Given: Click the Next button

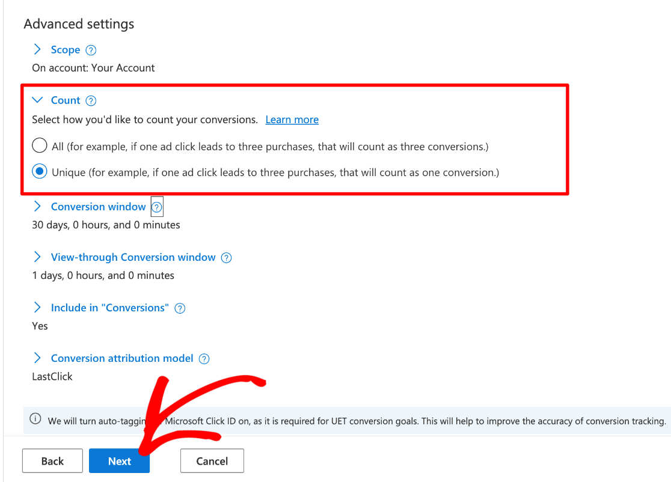Looking at the screenshot, I should pos(119,461).
